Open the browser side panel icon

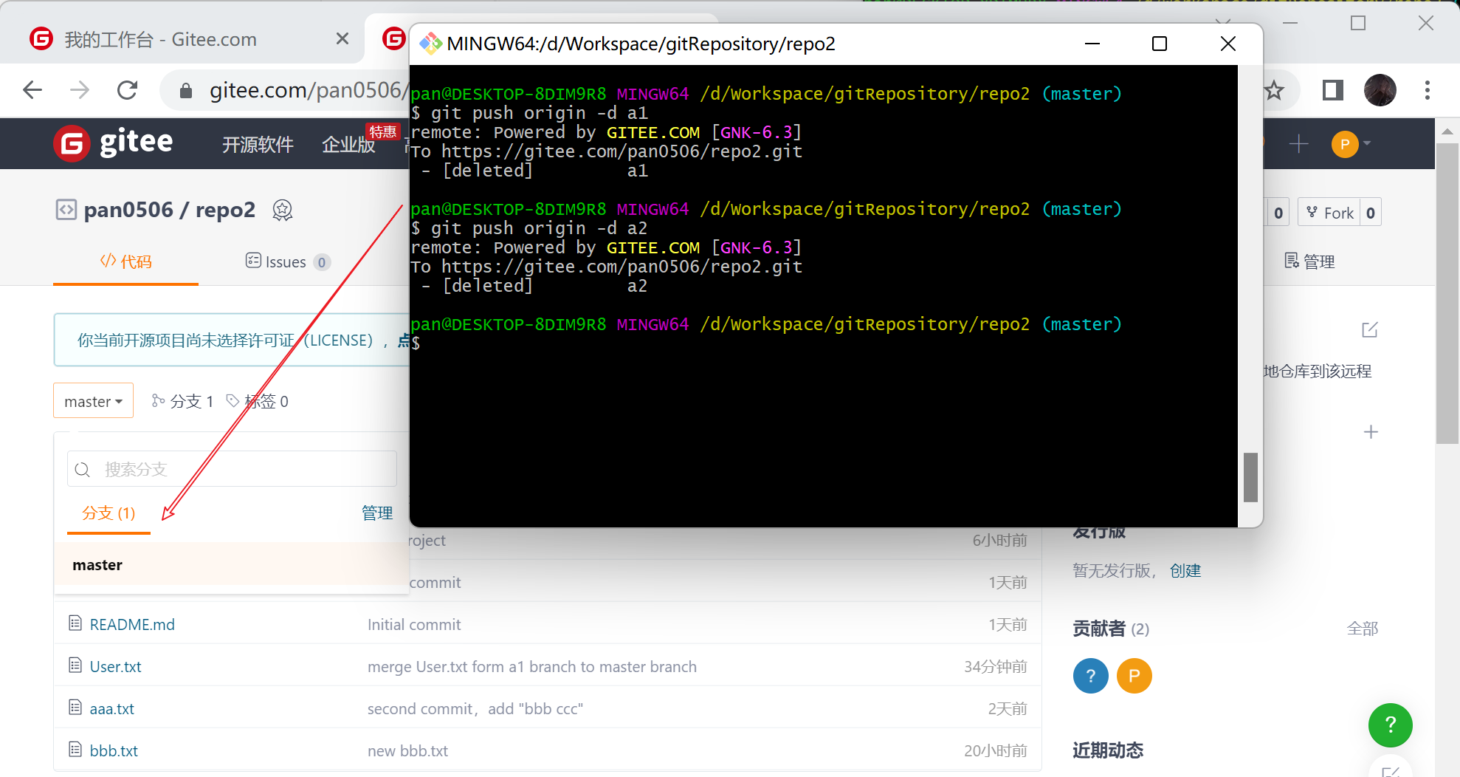(1332, 90)
